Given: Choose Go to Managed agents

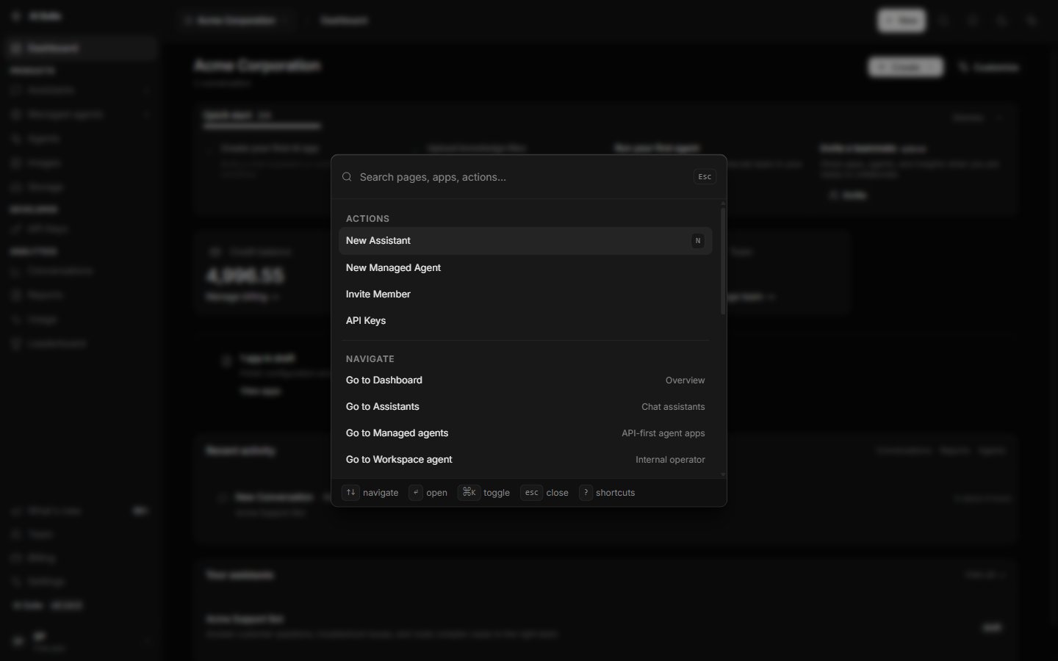Looking at the screenshot, I should click(525, 433).
